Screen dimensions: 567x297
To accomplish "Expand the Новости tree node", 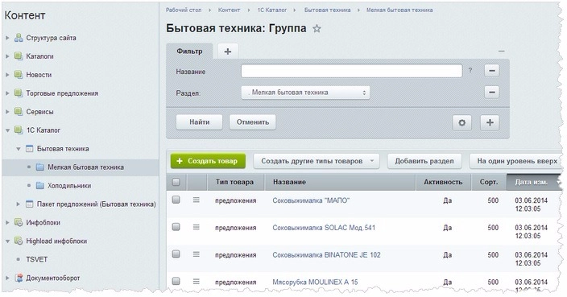I will [7, 74].
